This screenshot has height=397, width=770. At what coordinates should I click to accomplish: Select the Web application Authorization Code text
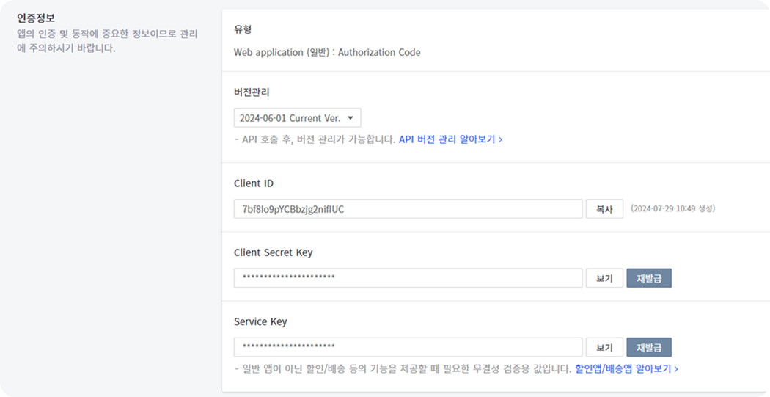tap(327, 52)
